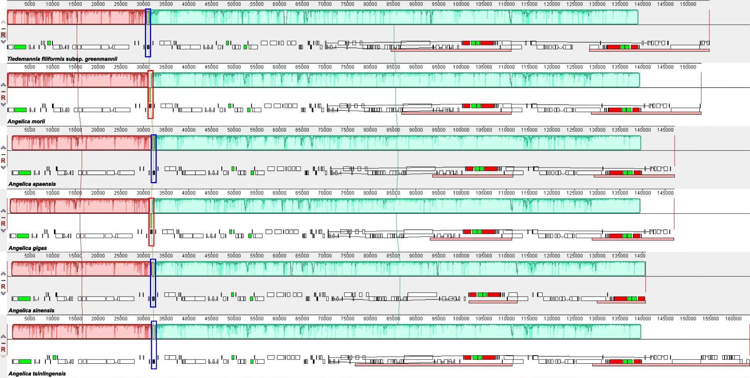Set Angelica morii as reference genome
Screen dimensions: 750x378
[x=3, y=98]
